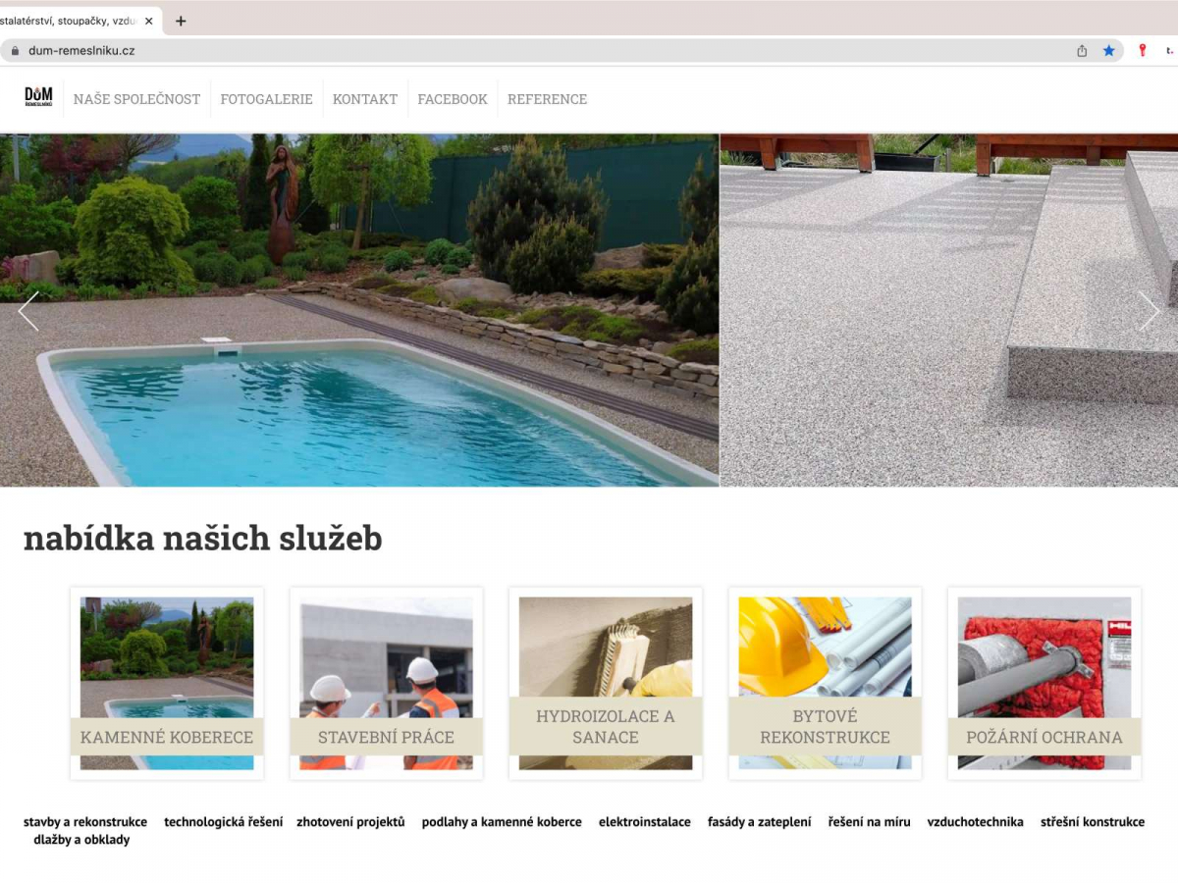Advance slideshow with the right arrow
The height and width of the screenshot is (883, 1178).
(x=1149, y=311)
